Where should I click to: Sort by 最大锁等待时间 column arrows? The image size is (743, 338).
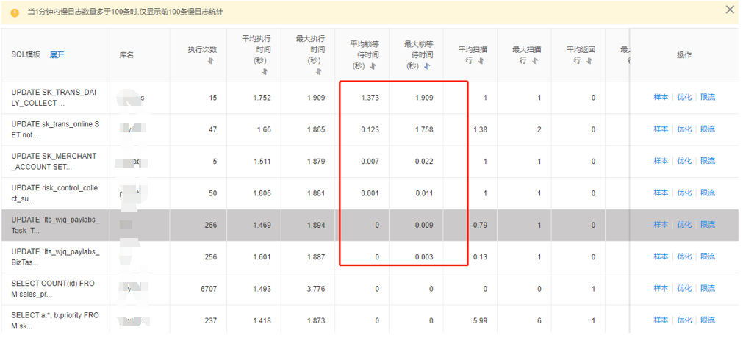tap(427, 66)
